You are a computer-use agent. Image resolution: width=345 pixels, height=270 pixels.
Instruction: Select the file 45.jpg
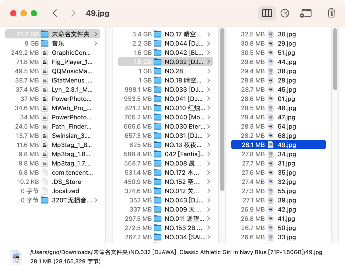tap(278, 90)
